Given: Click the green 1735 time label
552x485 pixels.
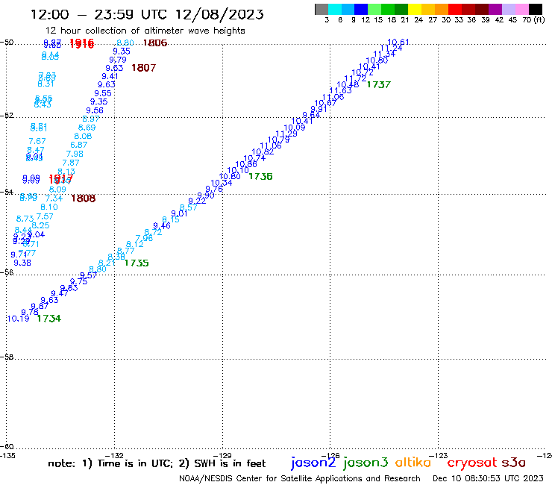Looking at the screenshot, I should [x=137, y=263].
